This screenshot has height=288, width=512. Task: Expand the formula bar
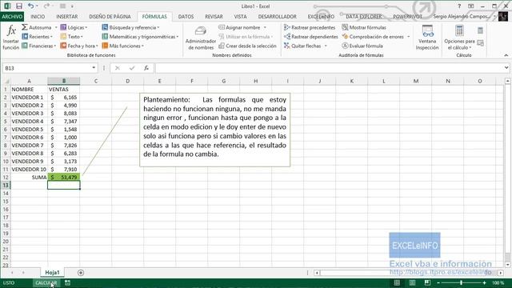[506, 68]
